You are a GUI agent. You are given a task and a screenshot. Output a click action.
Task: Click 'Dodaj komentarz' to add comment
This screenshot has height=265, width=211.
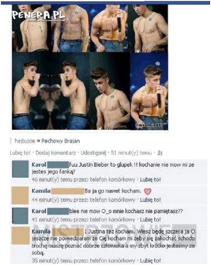[x=56, y=153]
